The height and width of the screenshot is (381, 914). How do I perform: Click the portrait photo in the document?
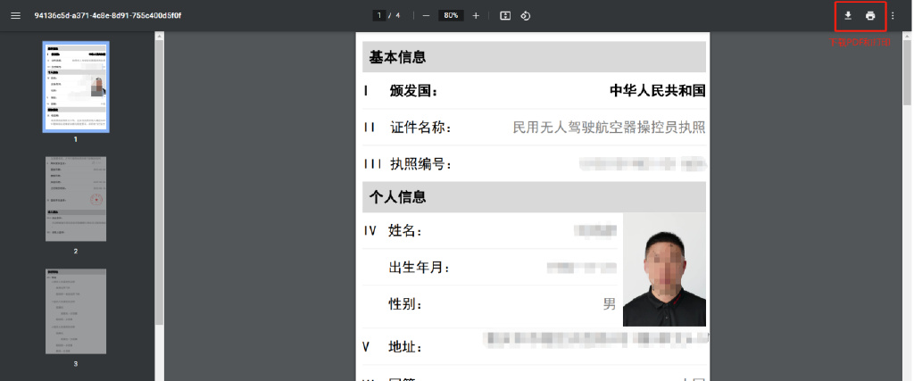click(664, 269)
